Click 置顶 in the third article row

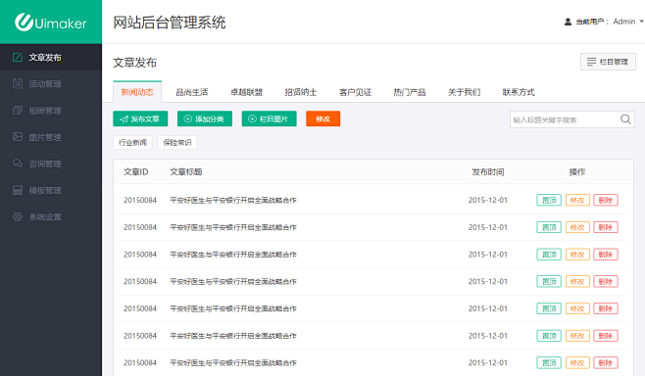pyautogui.click(x=549, y=255)
